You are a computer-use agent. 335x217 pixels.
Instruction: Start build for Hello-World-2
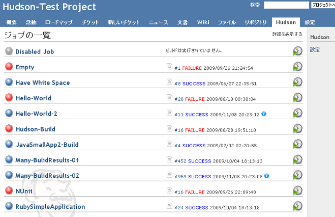297,113
